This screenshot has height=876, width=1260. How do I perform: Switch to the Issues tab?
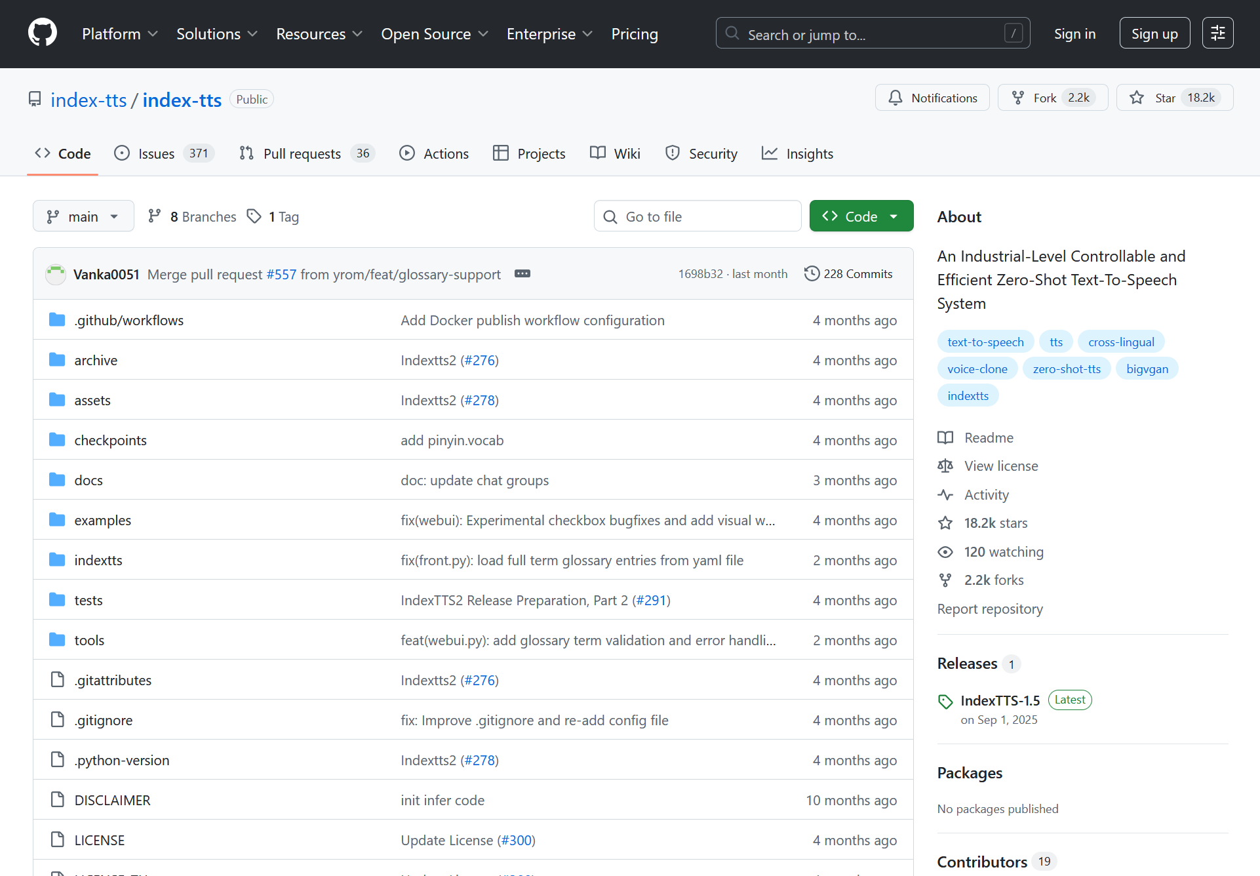(156, 153)
